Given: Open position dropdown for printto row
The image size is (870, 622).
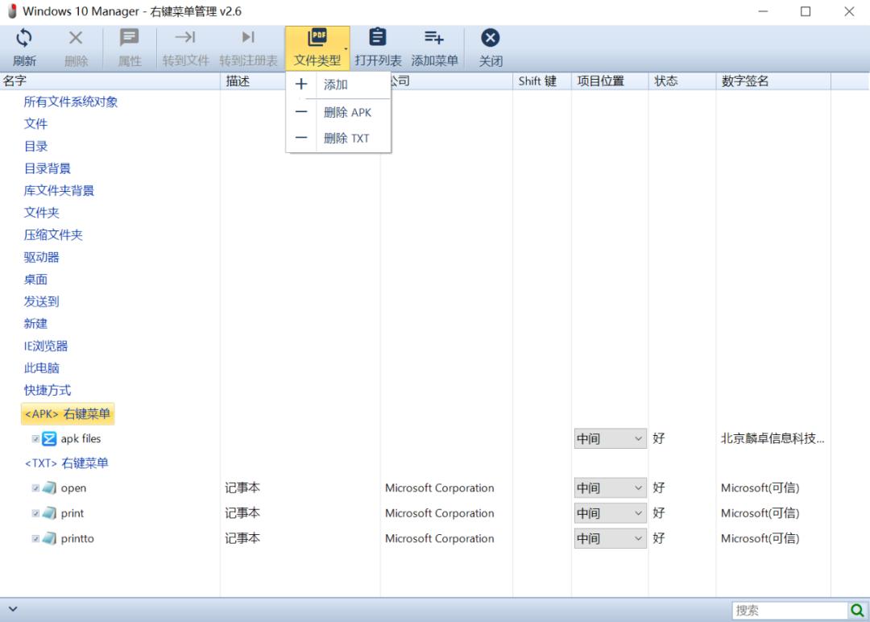Looking at the screenshot, I should pos(611,538).
